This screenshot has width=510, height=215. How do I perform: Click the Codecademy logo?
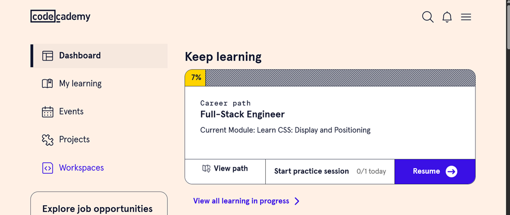click(x=60, y=16)
